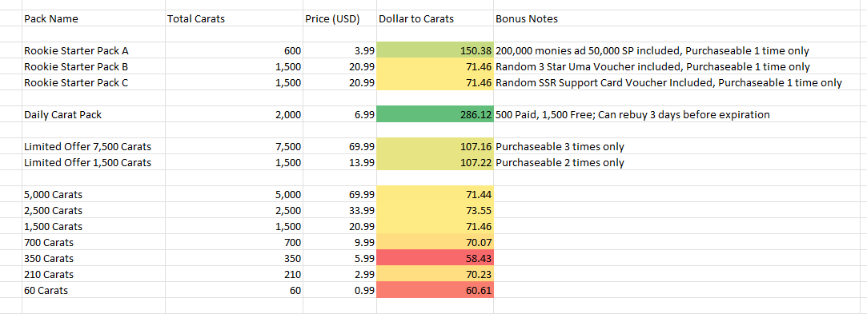The image size is (867, 314).
Task: Select the 350 Carats pack name cell
Action: [x=94, y=258]
